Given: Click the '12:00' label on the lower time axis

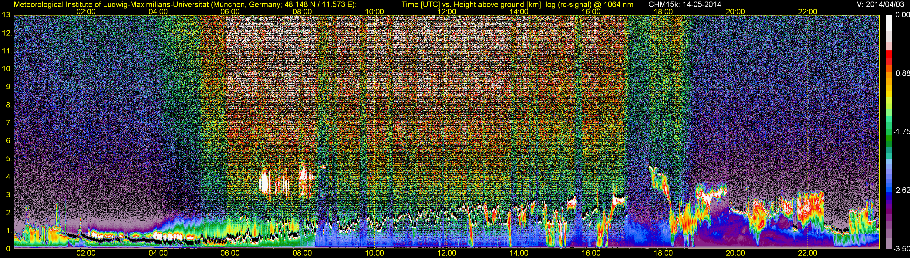Looking at the screenshot, I should tap(447, 253).
